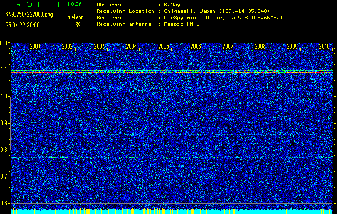Jump to the 2004 time marker
This screenshot has width=337, height=214.
(131, 47)
